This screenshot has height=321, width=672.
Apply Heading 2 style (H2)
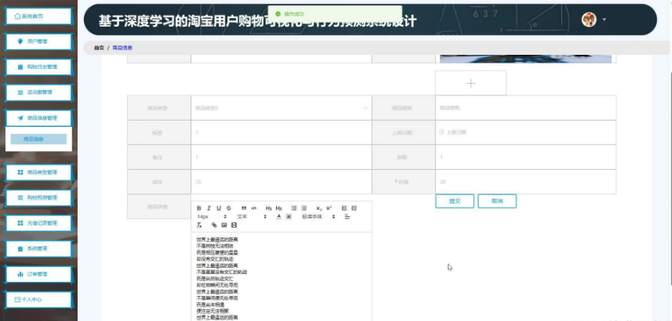click(x=279, y=208)
